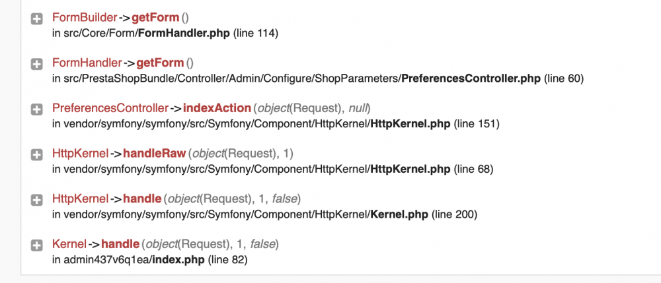
Task: Expand the HttpKernel handle stack frame
Action: click(37, 199)
